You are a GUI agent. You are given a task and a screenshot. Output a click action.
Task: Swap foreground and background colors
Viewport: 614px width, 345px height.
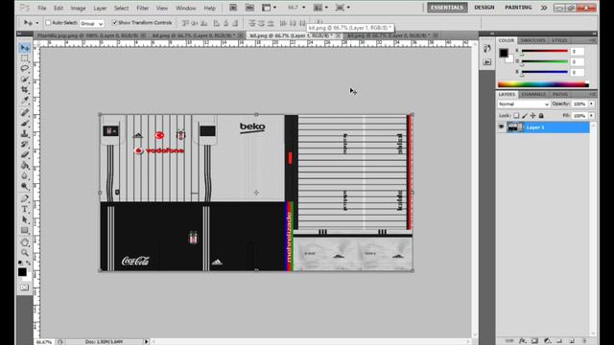pyautogui.click(x=29, y=263)
